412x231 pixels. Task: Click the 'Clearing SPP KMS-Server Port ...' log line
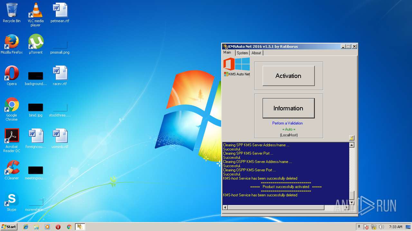(248, 153)
